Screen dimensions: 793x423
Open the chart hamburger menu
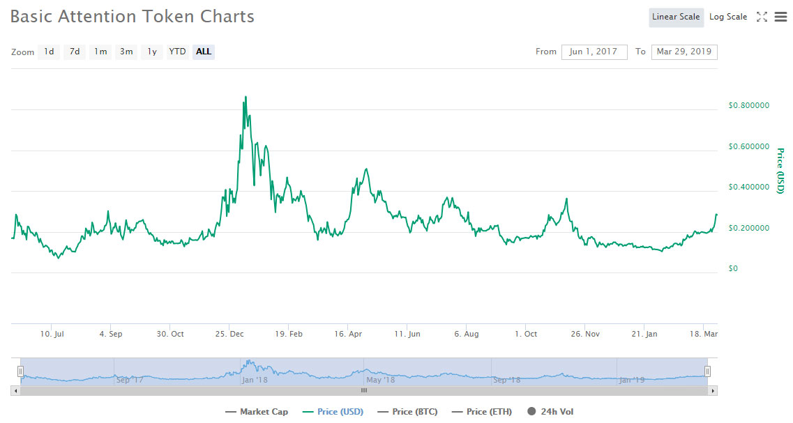pyautogui.click(x=781, y=17)
